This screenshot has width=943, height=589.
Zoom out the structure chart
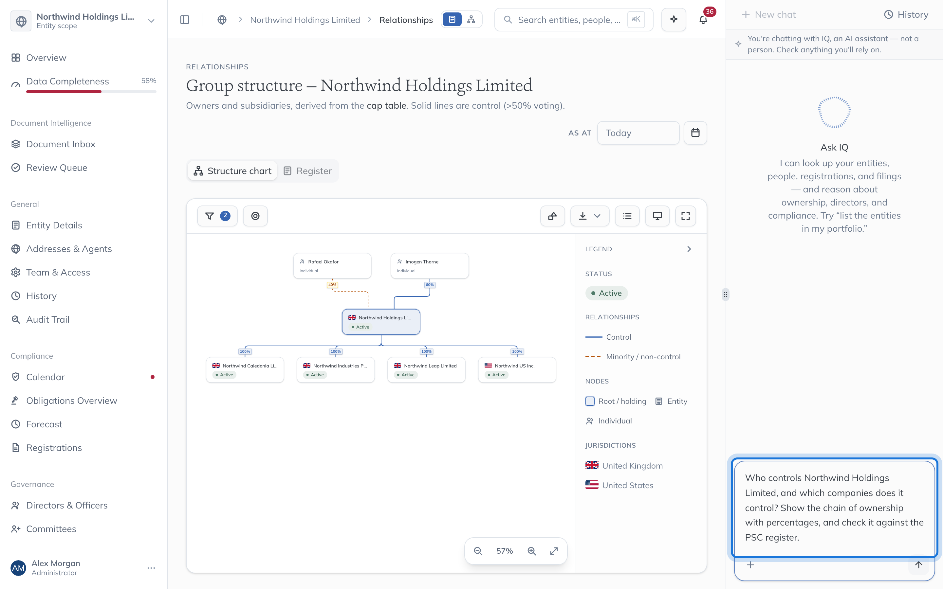pyautogui.click(x=478, y=551)
